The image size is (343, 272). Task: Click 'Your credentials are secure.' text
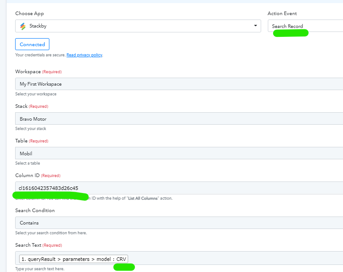click(40, 55)
